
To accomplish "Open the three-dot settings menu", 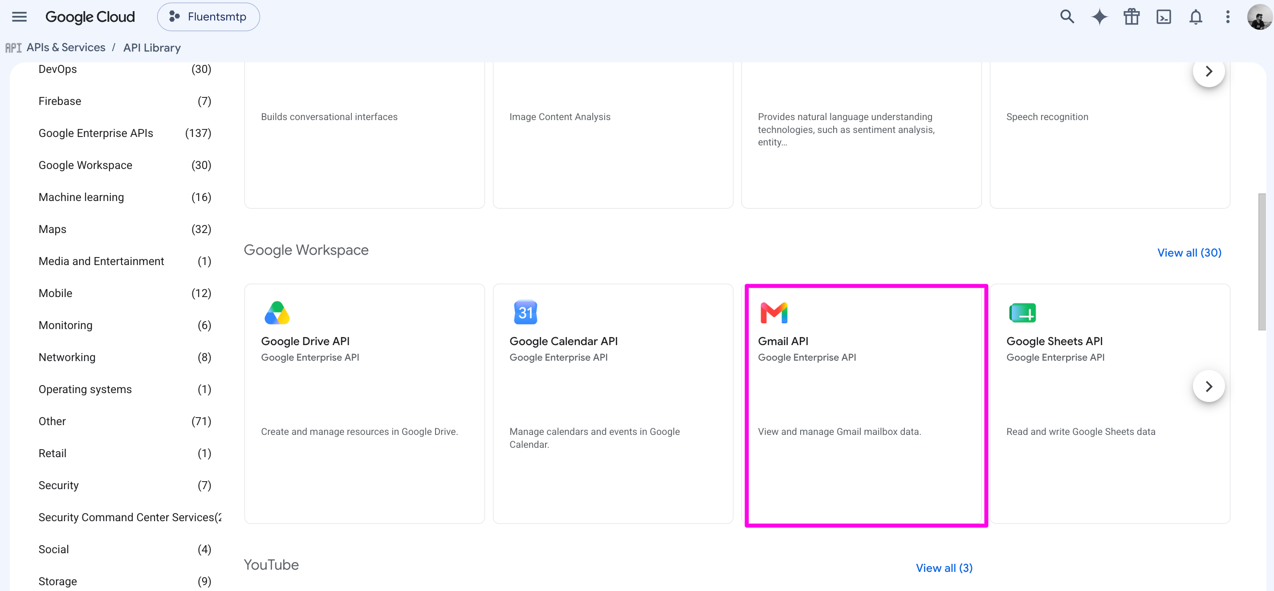I will pos(1228,17).
